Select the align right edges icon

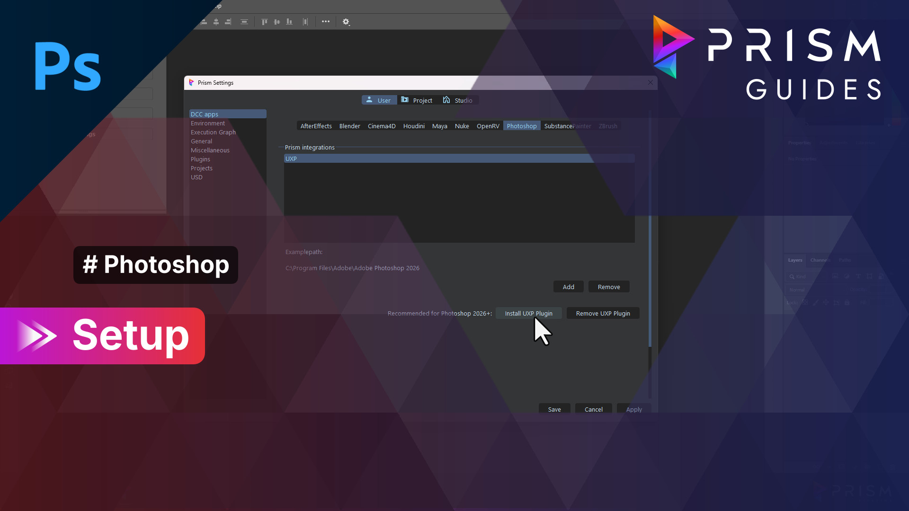(228, 22)
